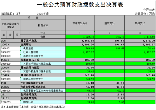Click the empty 其他应用研究支出 total cell
This screenshot has height=110, width=156.
point(80,56)
